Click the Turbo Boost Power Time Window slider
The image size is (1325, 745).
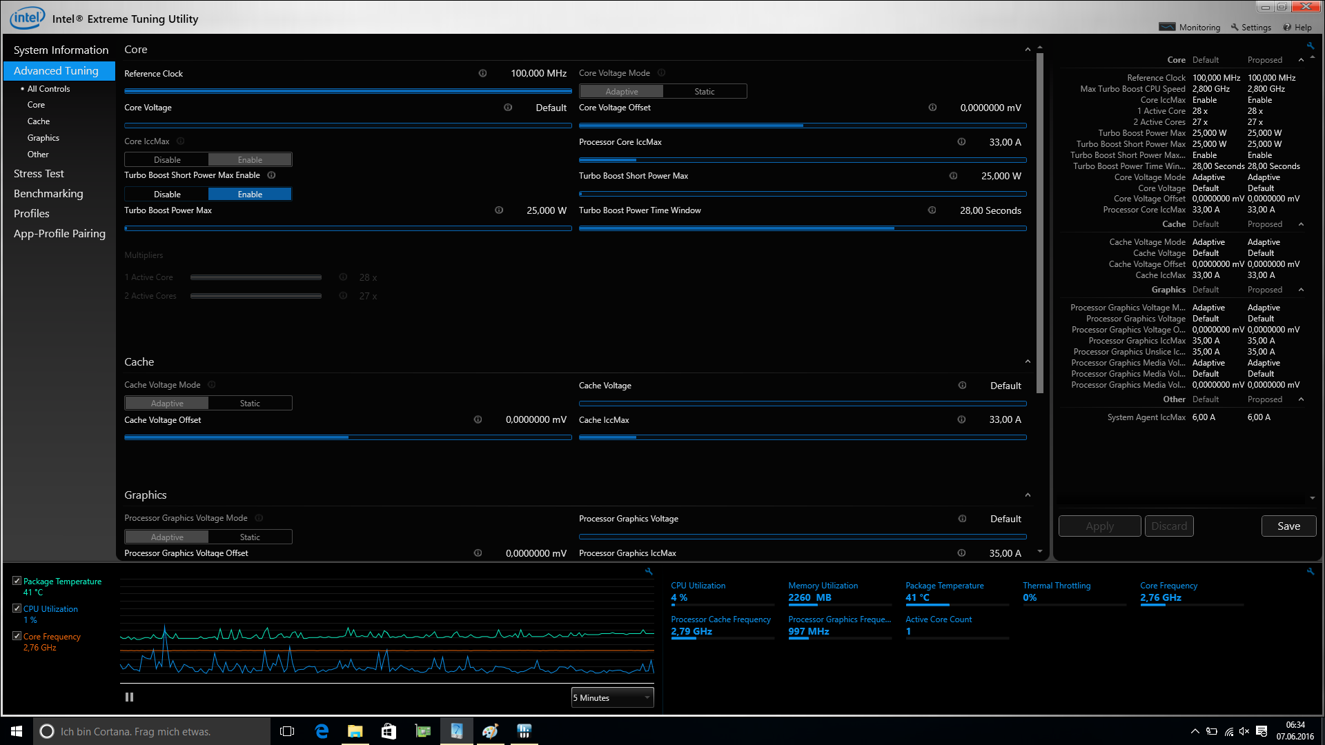(x=802, y=228)
